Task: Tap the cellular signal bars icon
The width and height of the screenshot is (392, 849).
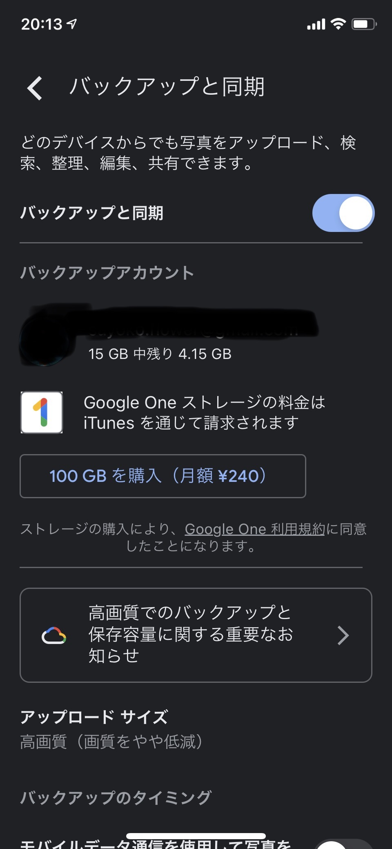Action: (x=316, y=25)
